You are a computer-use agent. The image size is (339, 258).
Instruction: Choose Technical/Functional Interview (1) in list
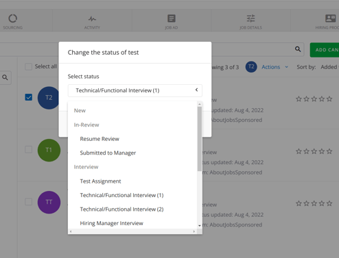[x=121, y=195]
